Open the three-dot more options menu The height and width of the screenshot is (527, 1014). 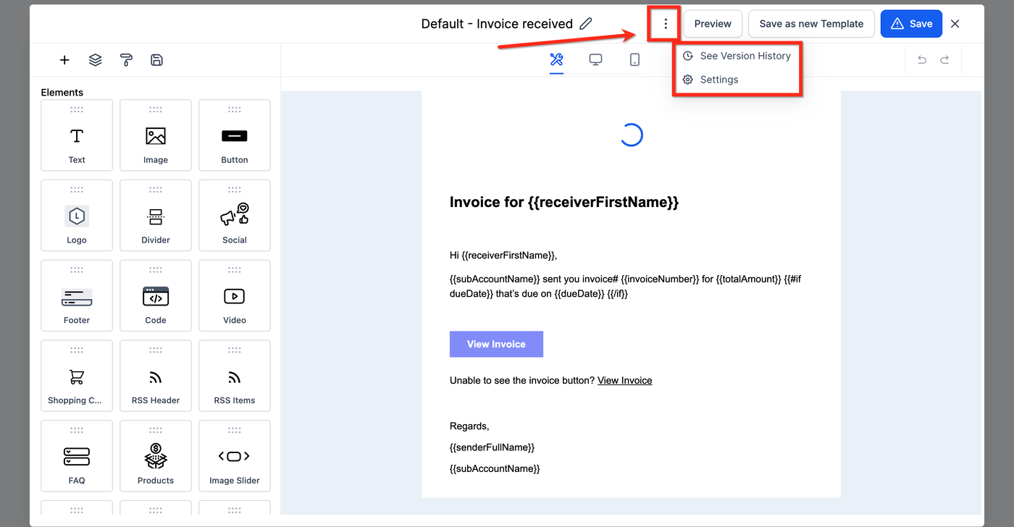(x=666, y=24)
